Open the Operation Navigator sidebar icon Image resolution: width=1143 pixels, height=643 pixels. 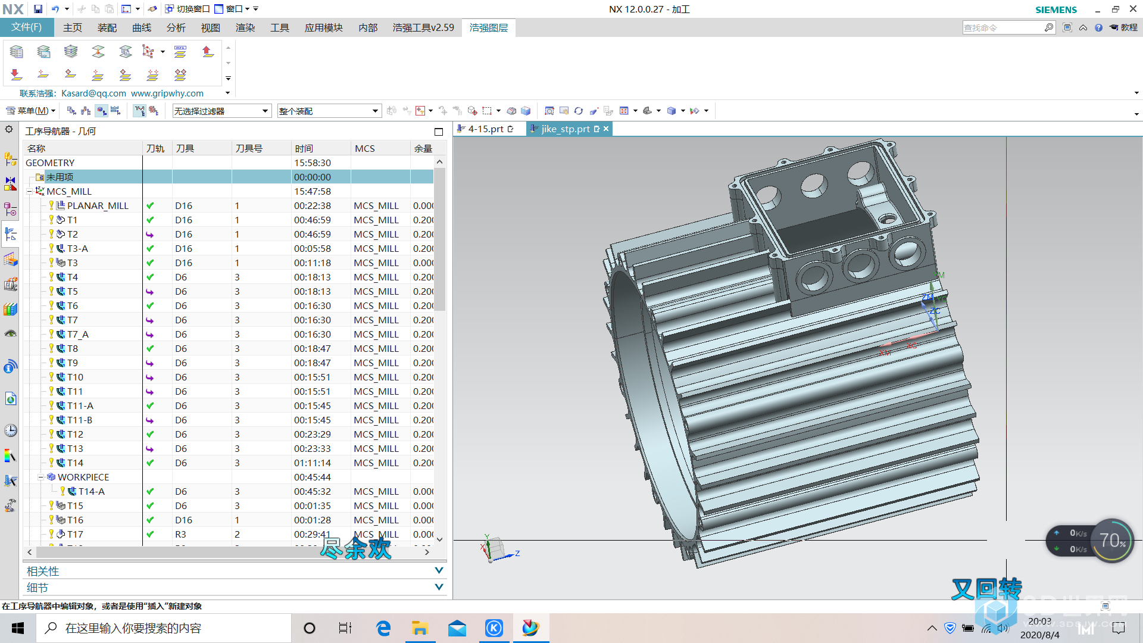pyautogui.click(x=10, y=234)
